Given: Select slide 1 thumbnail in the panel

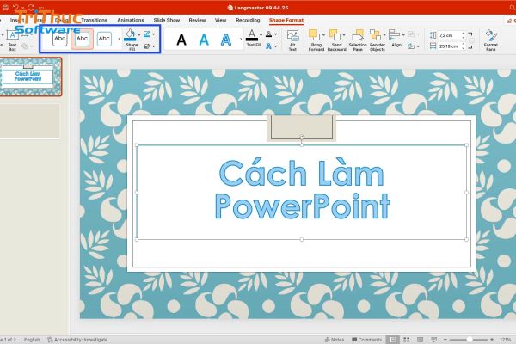Looking at the screenshot, I should pyautogui.click(x=30, y=77).
